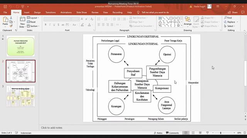Click to add notes pane
Image resolution: width=247 pixels, height=138 pixels.
[x=52, y=128]
